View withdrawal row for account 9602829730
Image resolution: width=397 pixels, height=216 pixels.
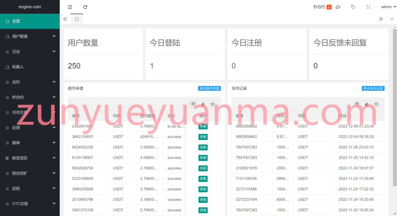pyautogui.click(x=203, y=168)
